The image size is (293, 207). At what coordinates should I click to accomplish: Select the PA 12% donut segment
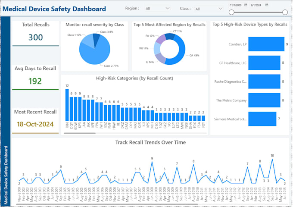pos(161,39)
